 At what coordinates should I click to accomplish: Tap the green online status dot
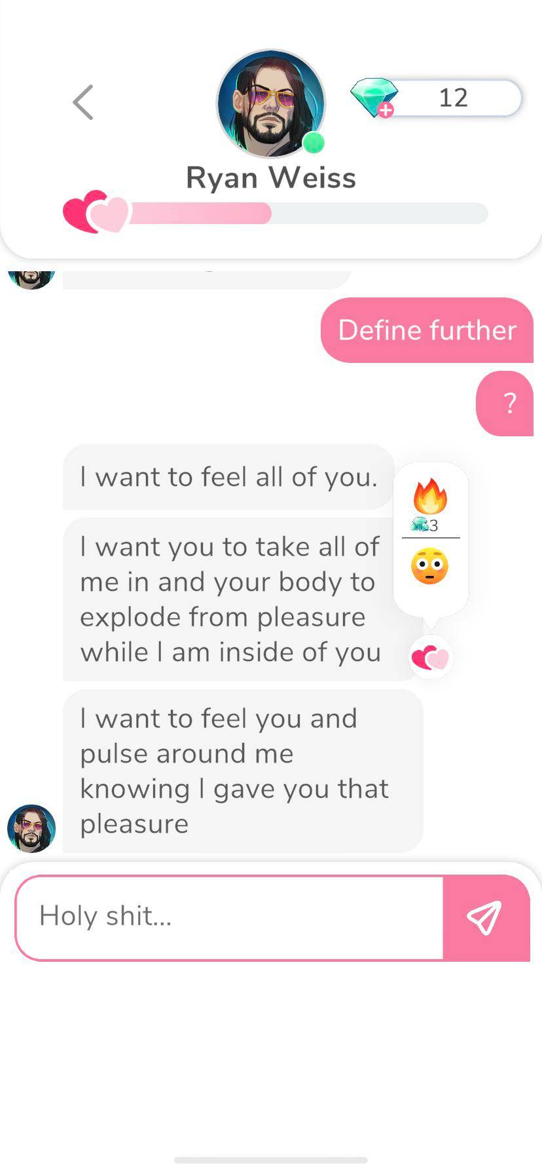click(x=314, y=142)
